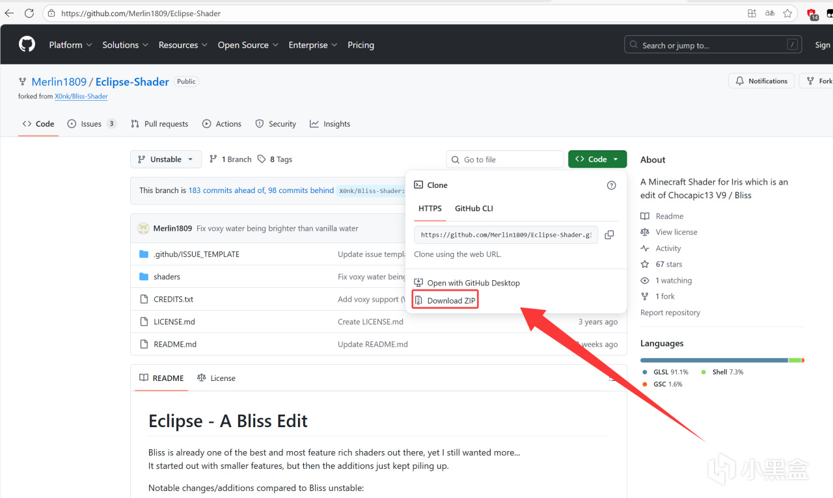Go to GitHub home via the Octocat logo
The height and width of the screenshot is (498, 833).
(27, 45)
